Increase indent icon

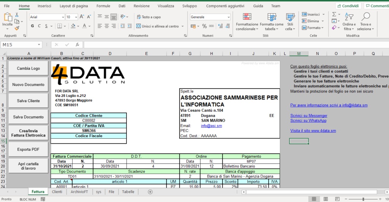[x=130, y=26]
